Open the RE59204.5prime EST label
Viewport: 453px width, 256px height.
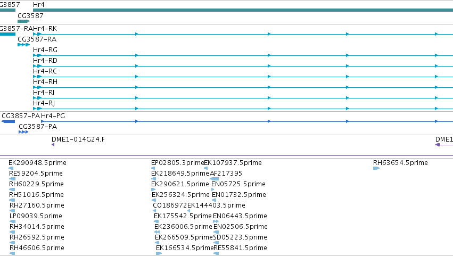[x=36, y=174]
